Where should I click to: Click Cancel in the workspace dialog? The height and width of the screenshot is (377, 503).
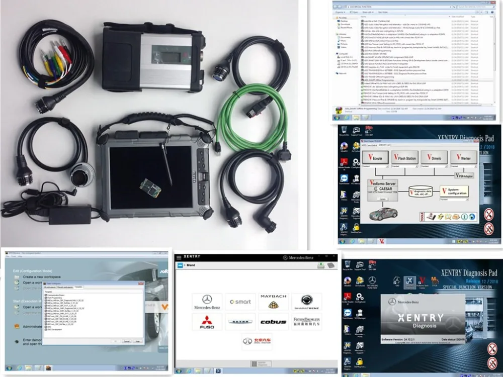click(127, 341)
